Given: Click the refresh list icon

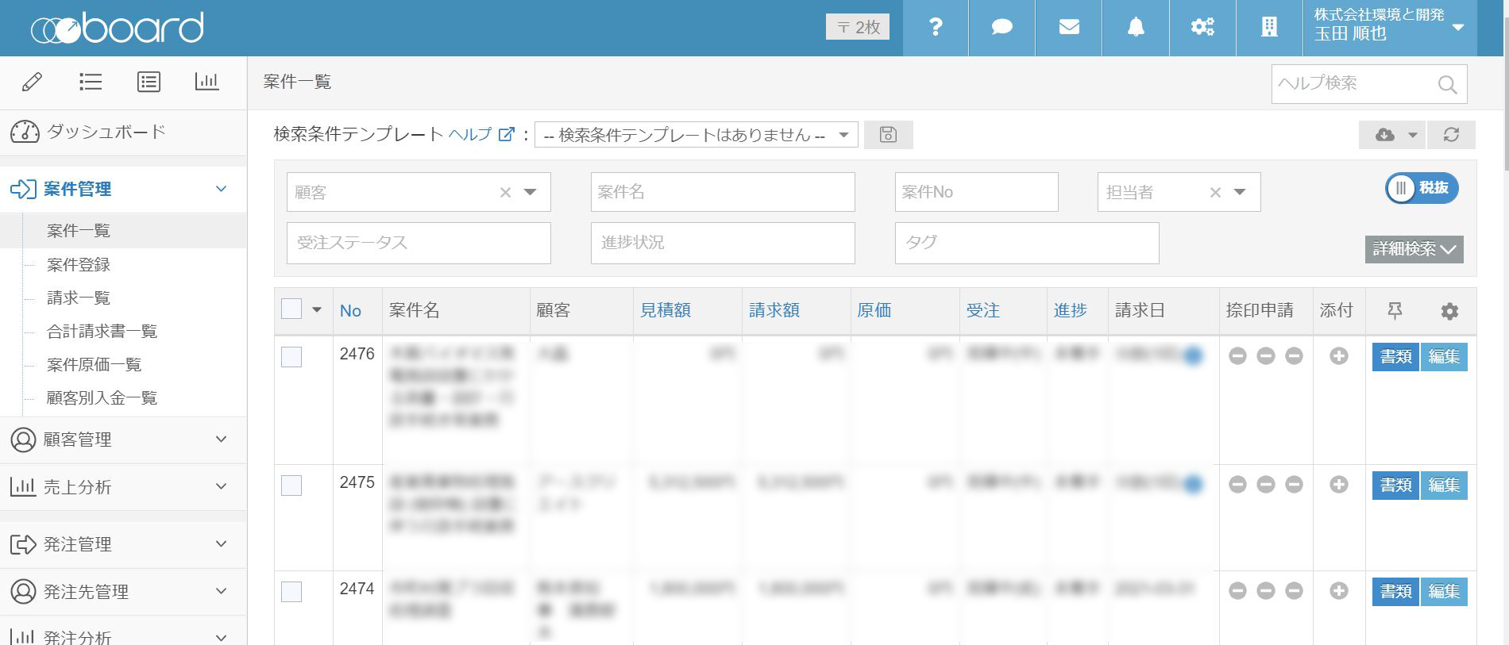Looking at the screenshot, I should [x=1451, y=135].
